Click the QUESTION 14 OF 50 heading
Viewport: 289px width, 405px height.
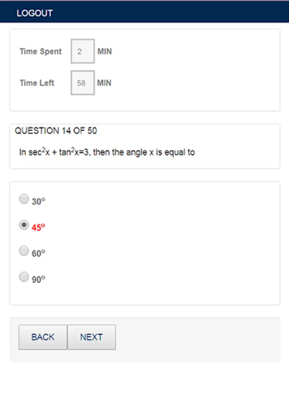pyautogui.click(x=56, y=131)
